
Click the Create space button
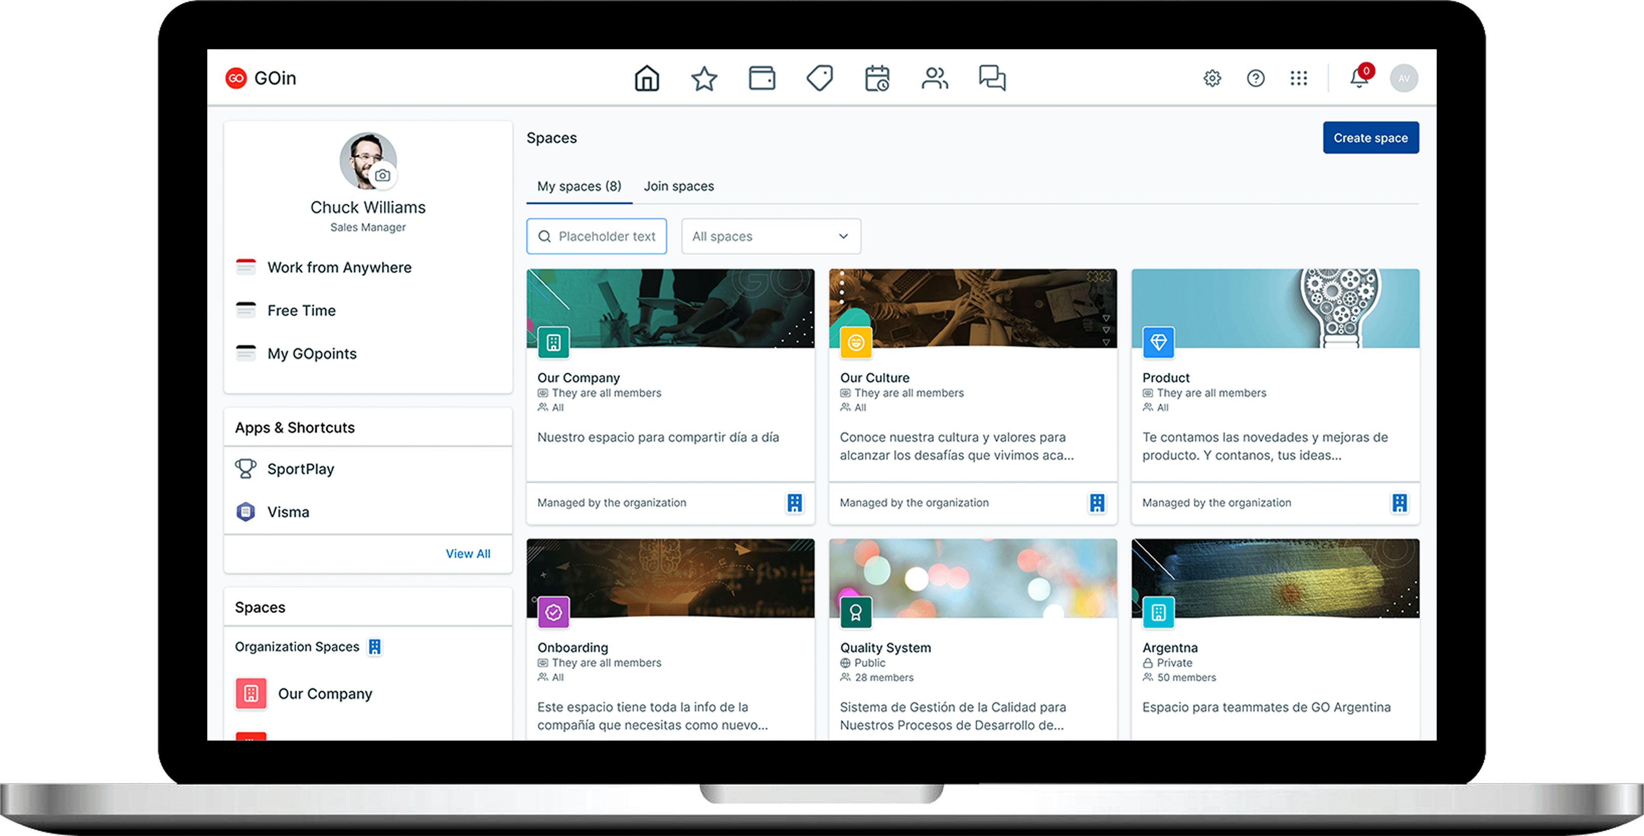click(1370, 138)
